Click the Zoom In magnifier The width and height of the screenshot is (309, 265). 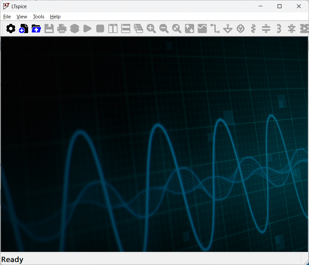(x=151, y=29)
